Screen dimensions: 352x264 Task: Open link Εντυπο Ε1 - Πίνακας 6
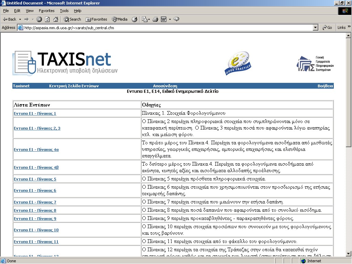(35, 190)
